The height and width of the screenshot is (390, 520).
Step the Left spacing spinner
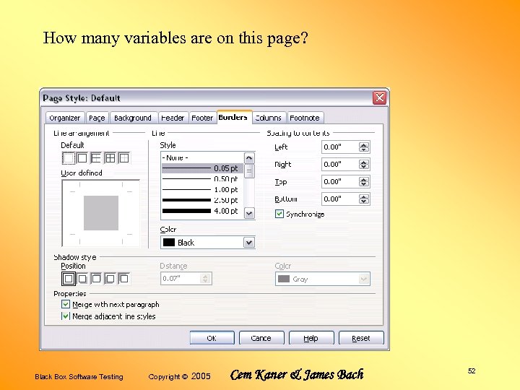pos(364,147)
